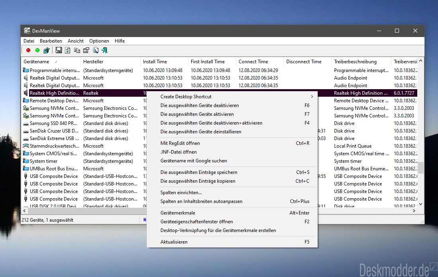Click the magnifier find toolbar icon
Viewport: 438px width, 277px height.
click(96, 50)
